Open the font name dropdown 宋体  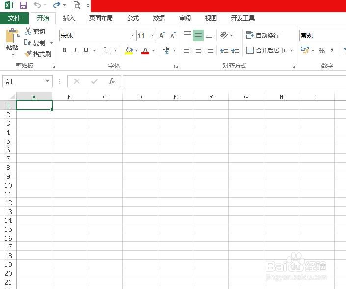click(x=133, y=35)
